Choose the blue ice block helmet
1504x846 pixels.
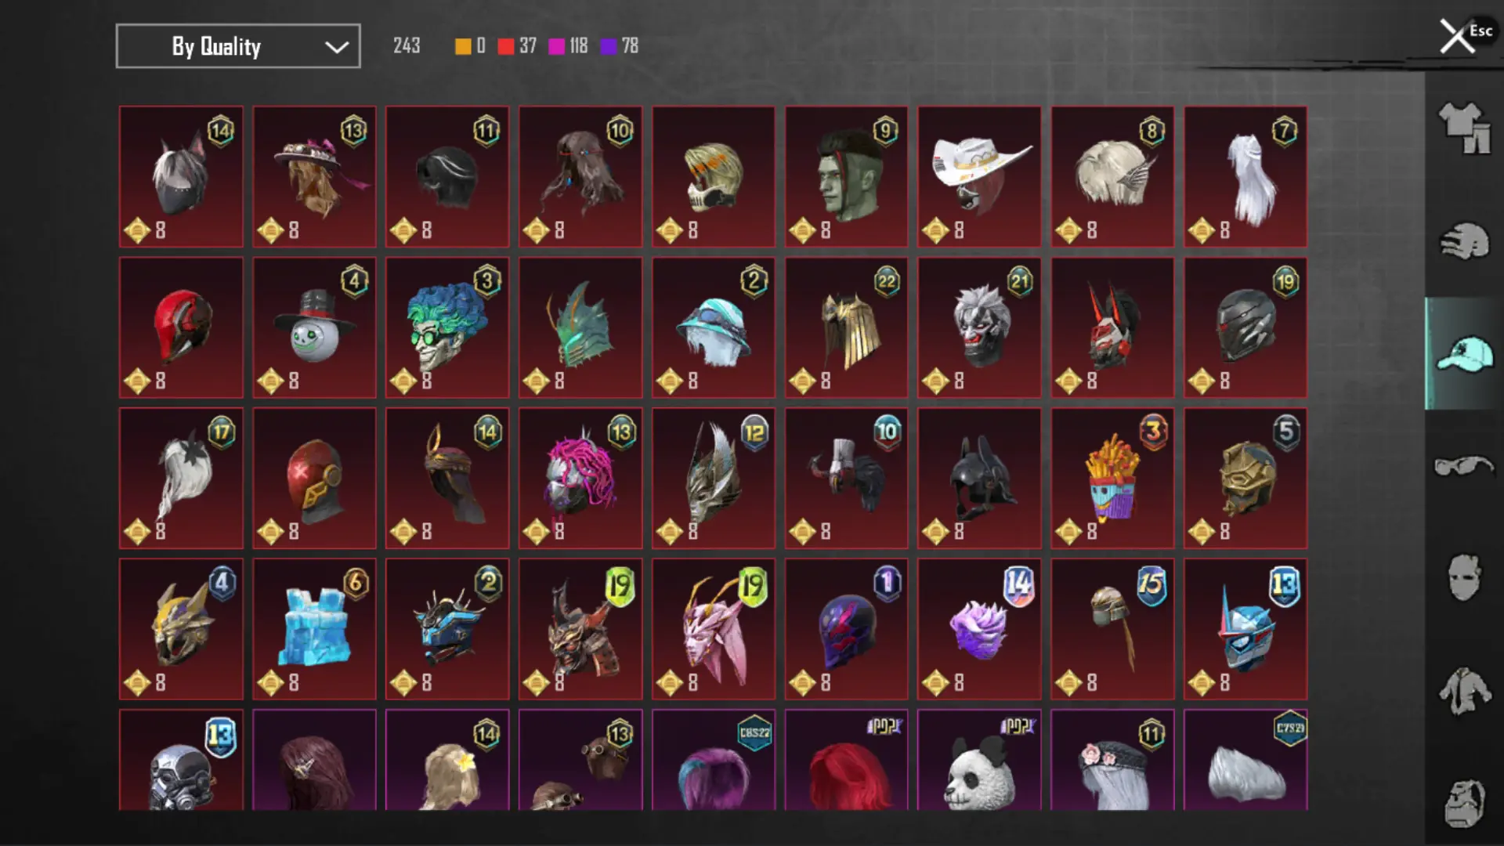click(x=314, y=629)
